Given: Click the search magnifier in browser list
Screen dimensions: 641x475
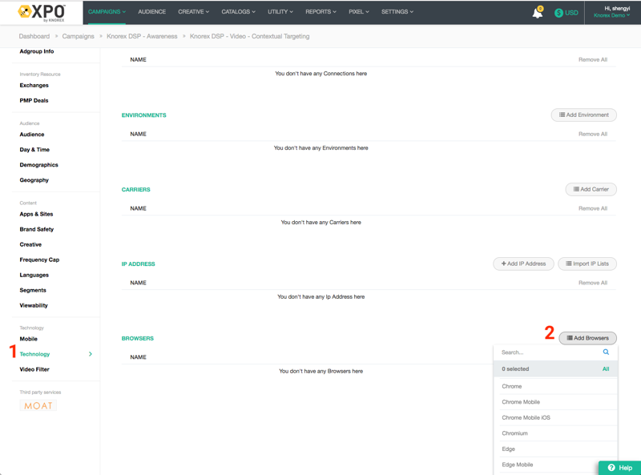Looking at the screenshot, I should coord(606,352).
